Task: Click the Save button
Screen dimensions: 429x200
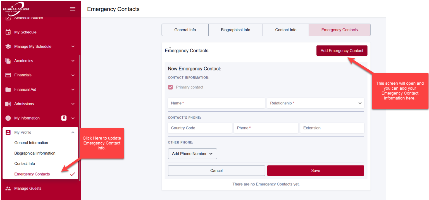Action: (x=315, y=170)
